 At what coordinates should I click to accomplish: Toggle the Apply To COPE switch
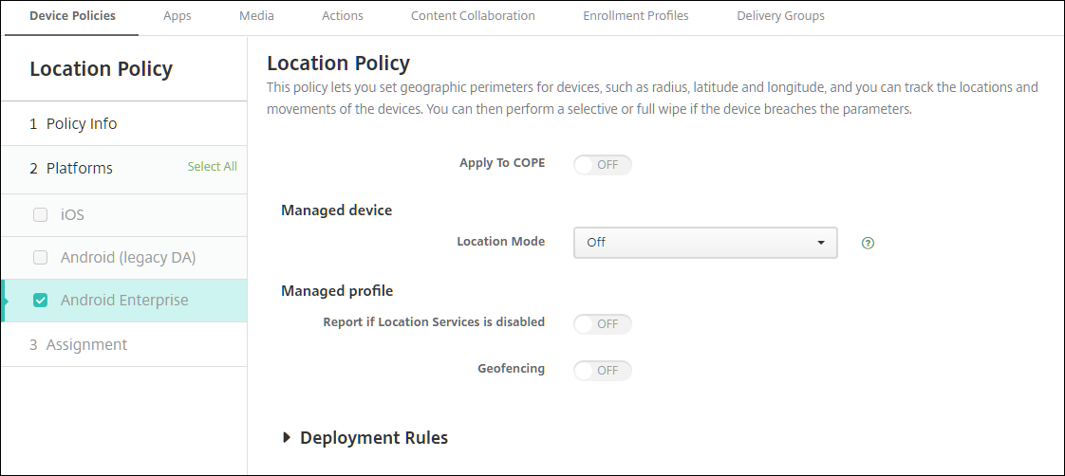(x=603, y=165)
